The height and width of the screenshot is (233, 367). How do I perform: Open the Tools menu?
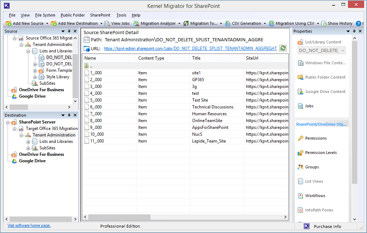pyautogui.click(x=121, y=15)
